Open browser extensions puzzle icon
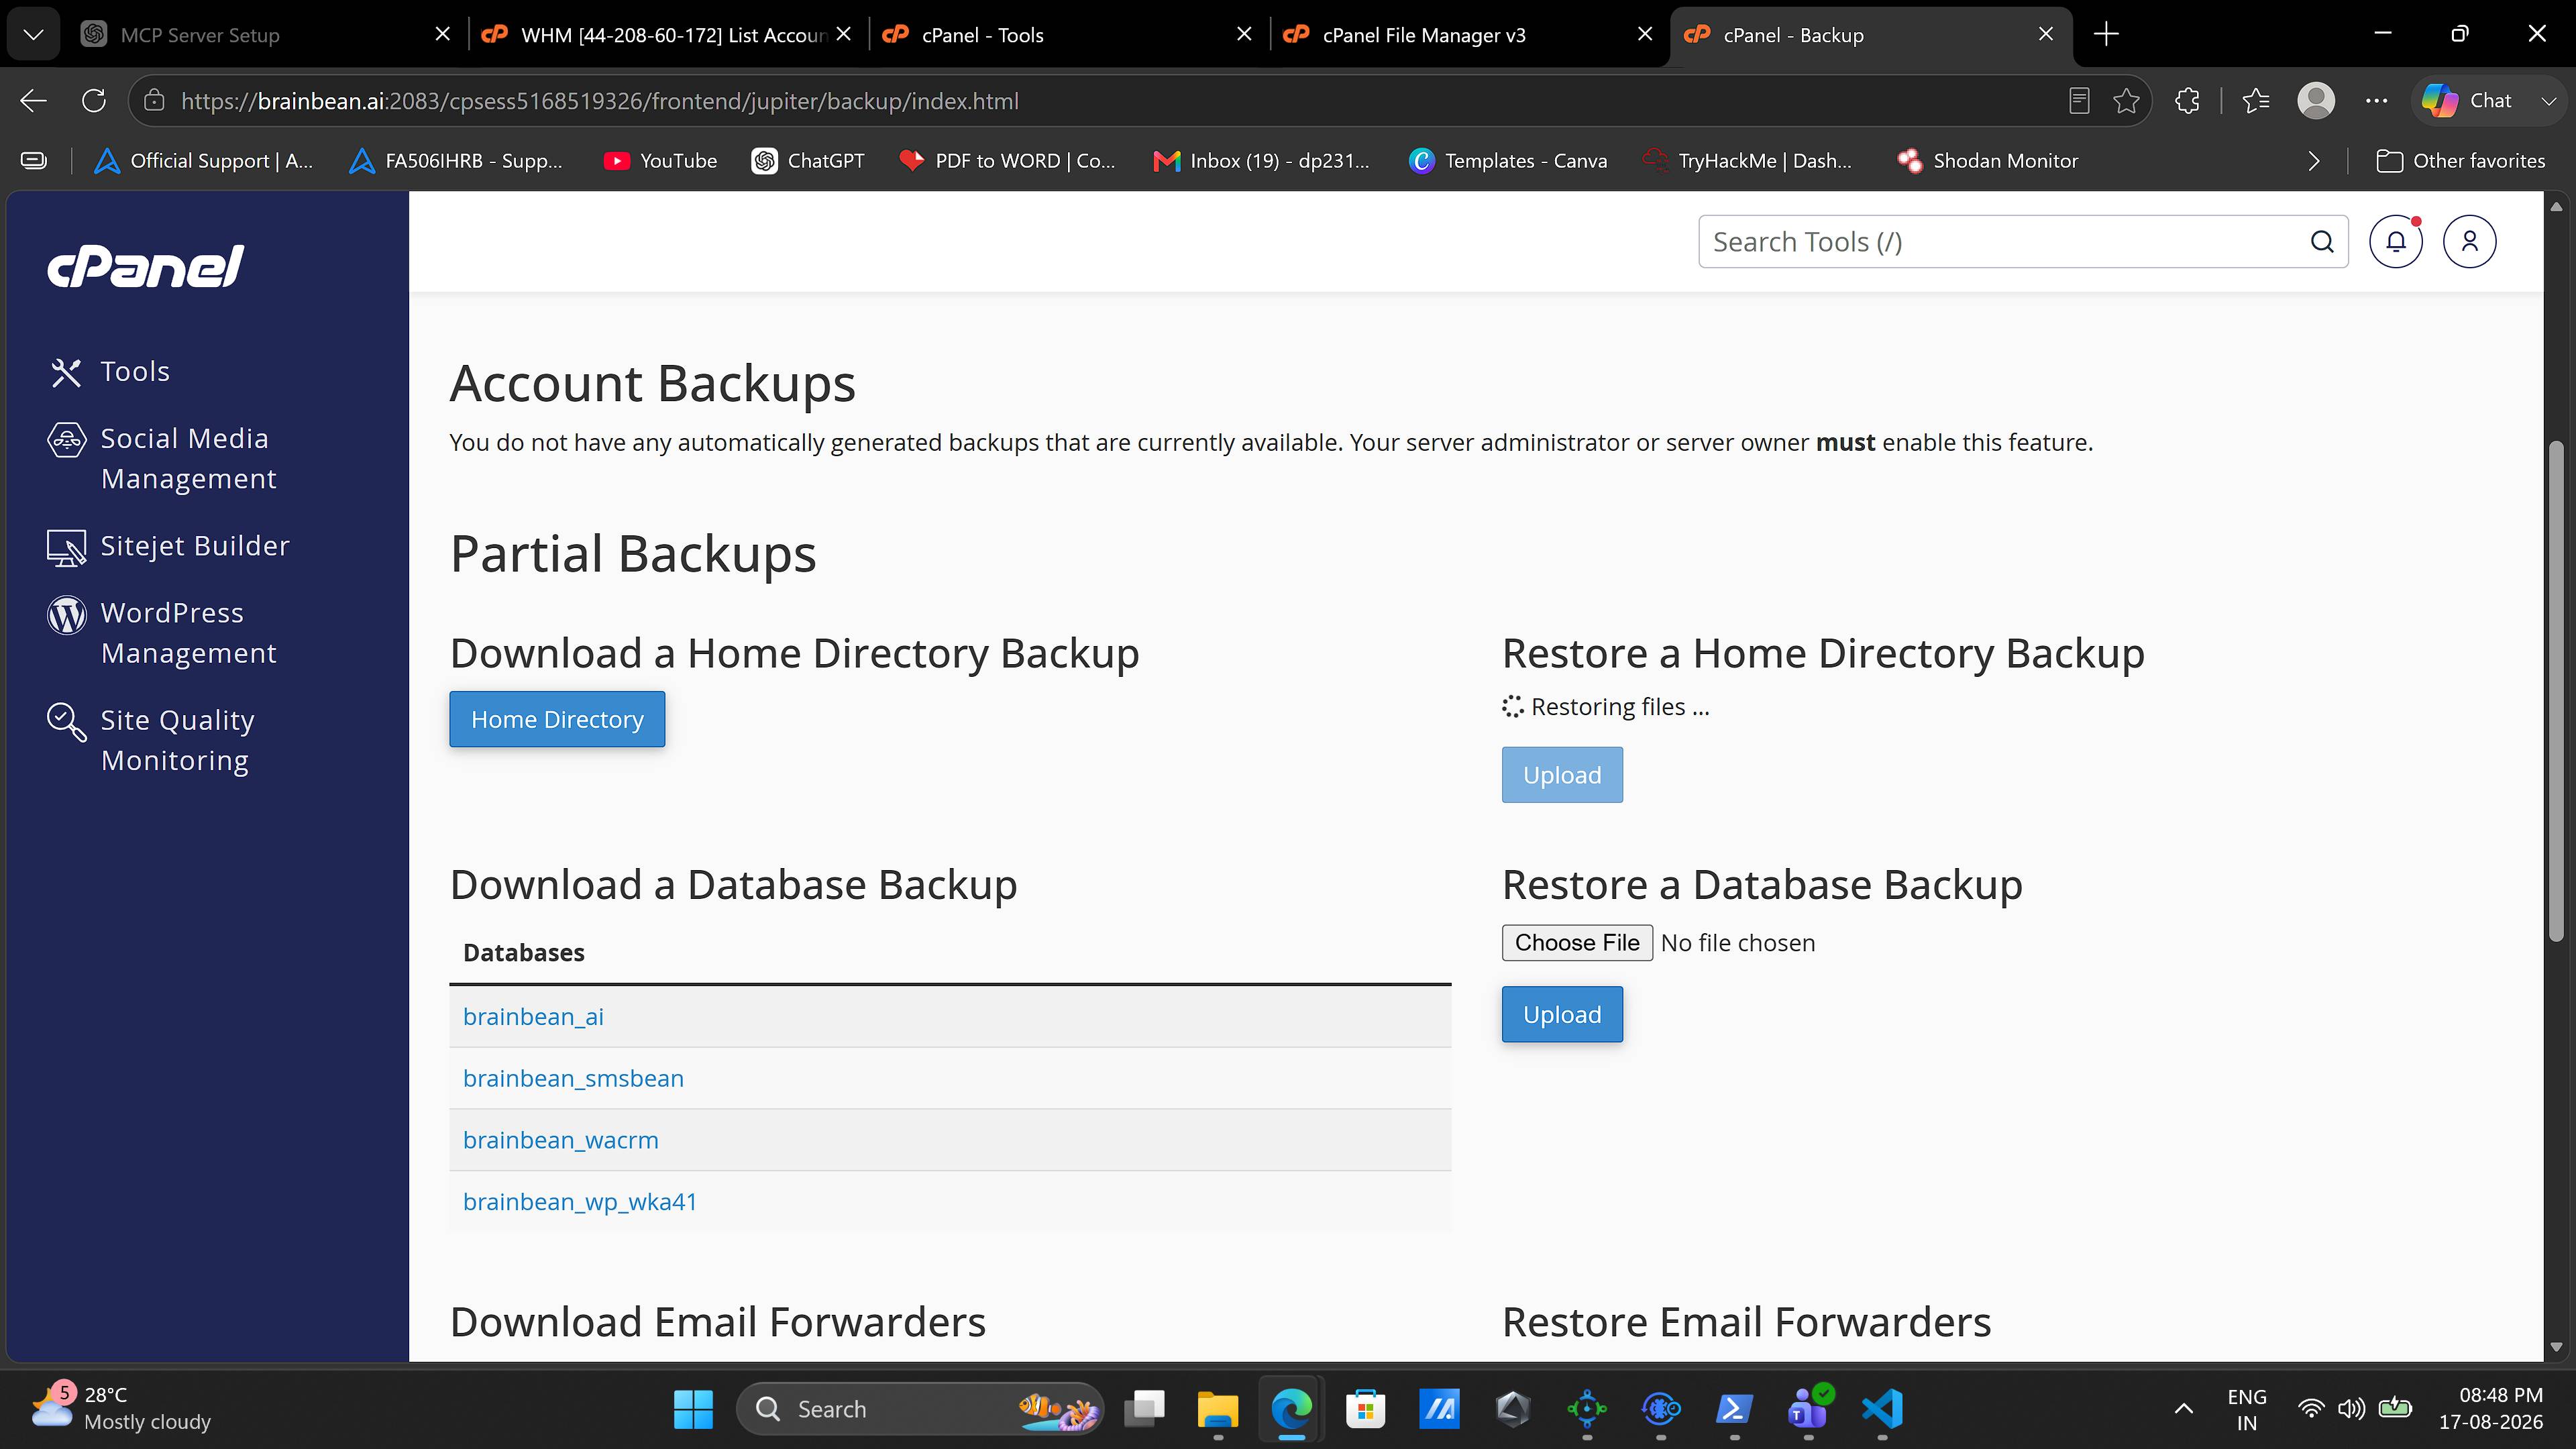The image size is (2576, 1449). pyautogui.click(x=2187, y=101)
